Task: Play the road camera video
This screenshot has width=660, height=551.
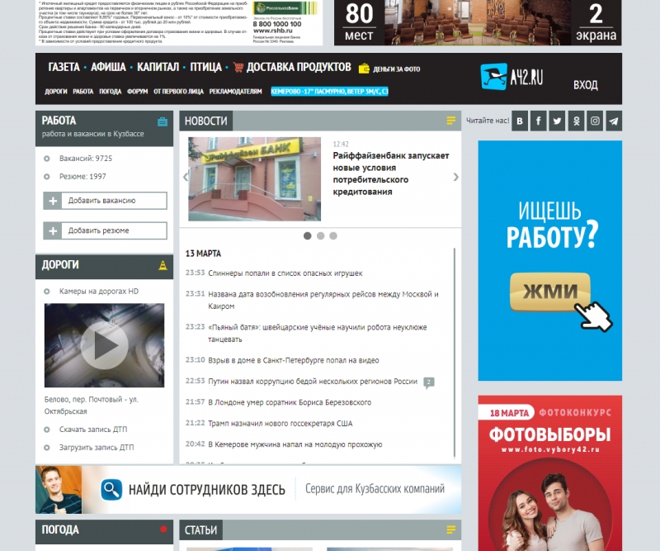Action: coord(105,345)
